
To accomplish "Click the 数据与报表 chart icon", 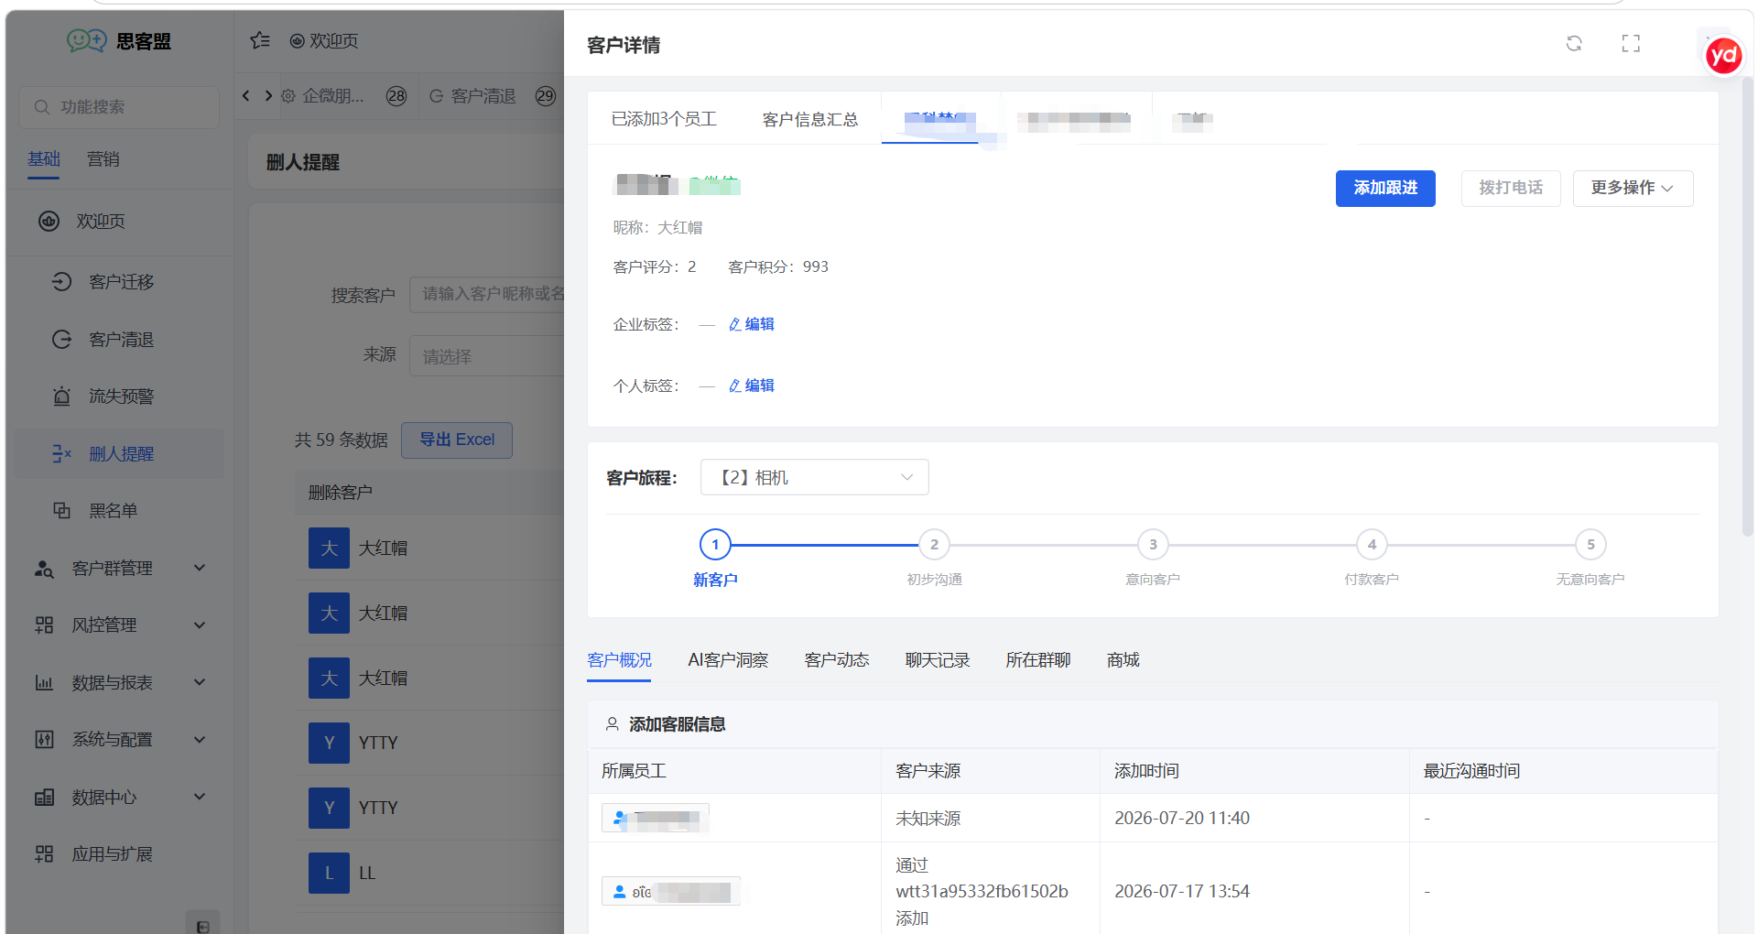I will [44, 682].
